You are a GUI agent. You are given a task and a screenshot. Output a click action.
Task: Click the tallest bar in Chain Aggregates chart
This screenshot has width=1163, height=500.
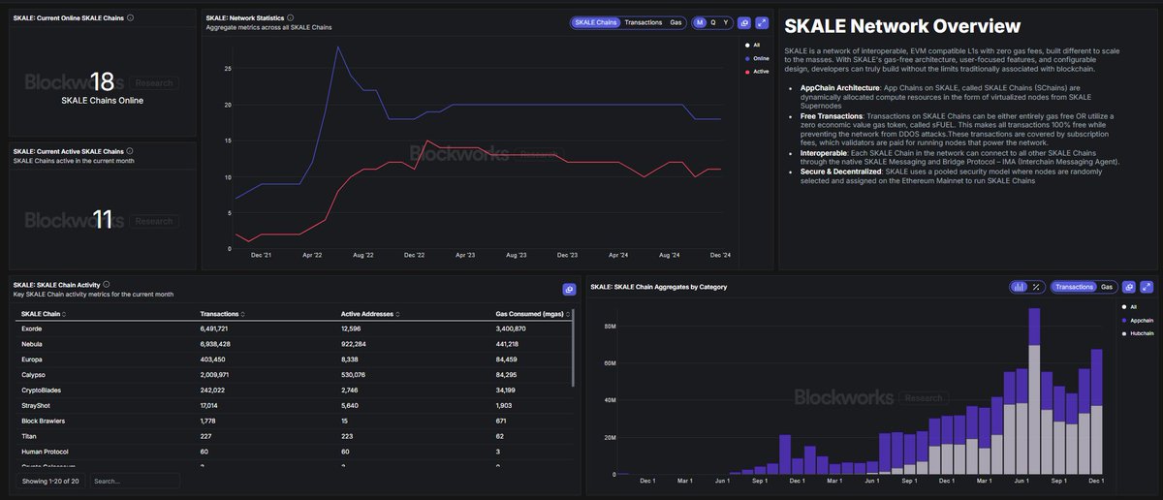click(1034, 391)
